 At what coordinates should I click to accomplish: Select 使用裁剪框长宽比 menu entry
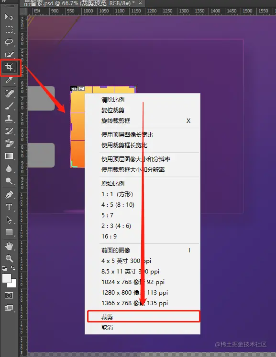click(x=143, y=145)
